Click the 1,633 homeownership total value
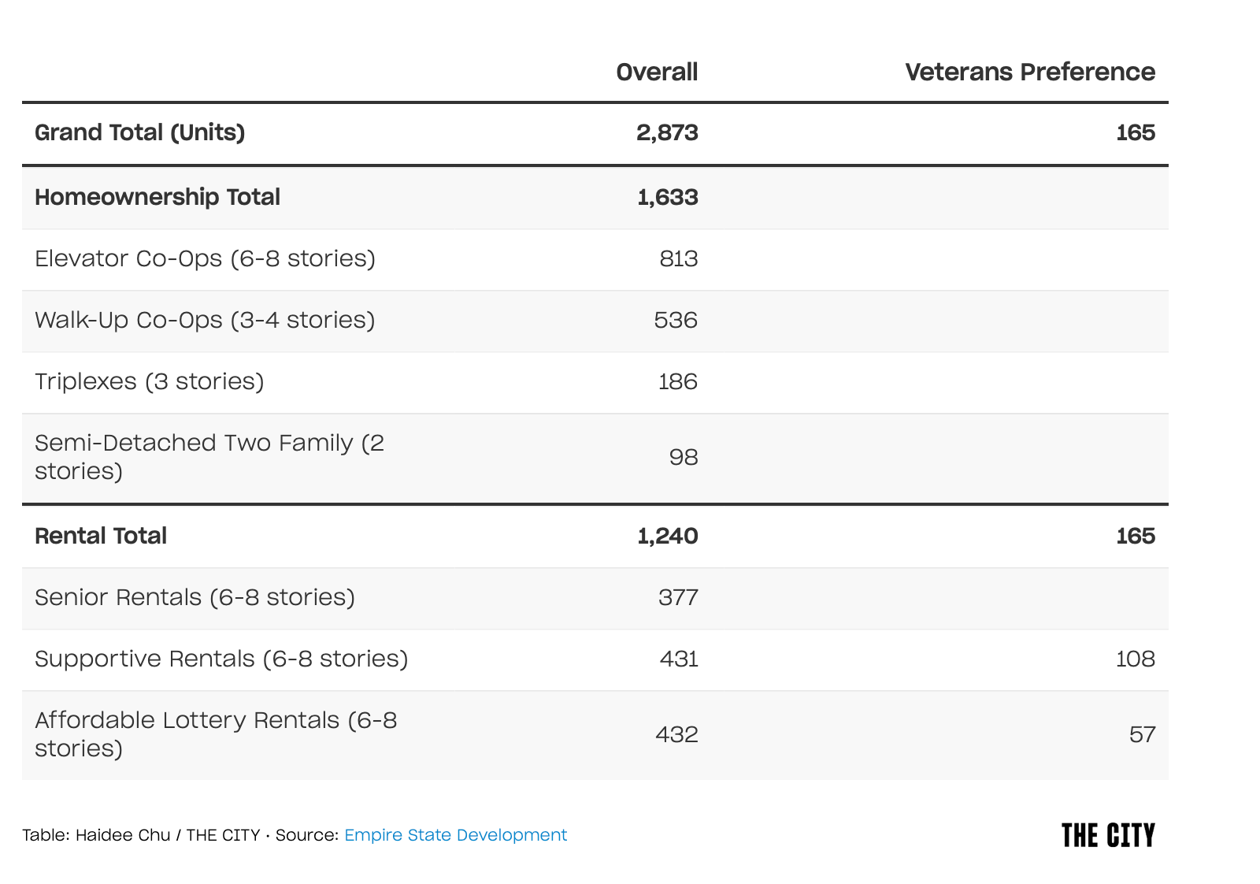 pos(667,197)
